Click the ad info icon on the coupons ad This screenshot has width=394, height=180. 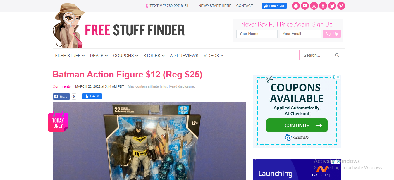[334, 77]
